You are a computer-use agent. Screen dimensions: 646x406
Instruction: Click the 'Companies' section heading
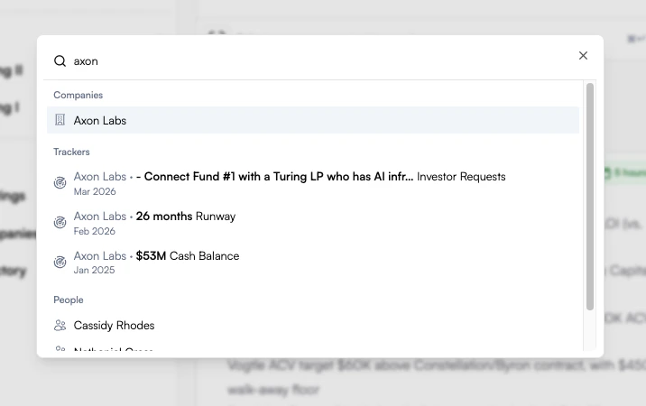click(78, 95)
